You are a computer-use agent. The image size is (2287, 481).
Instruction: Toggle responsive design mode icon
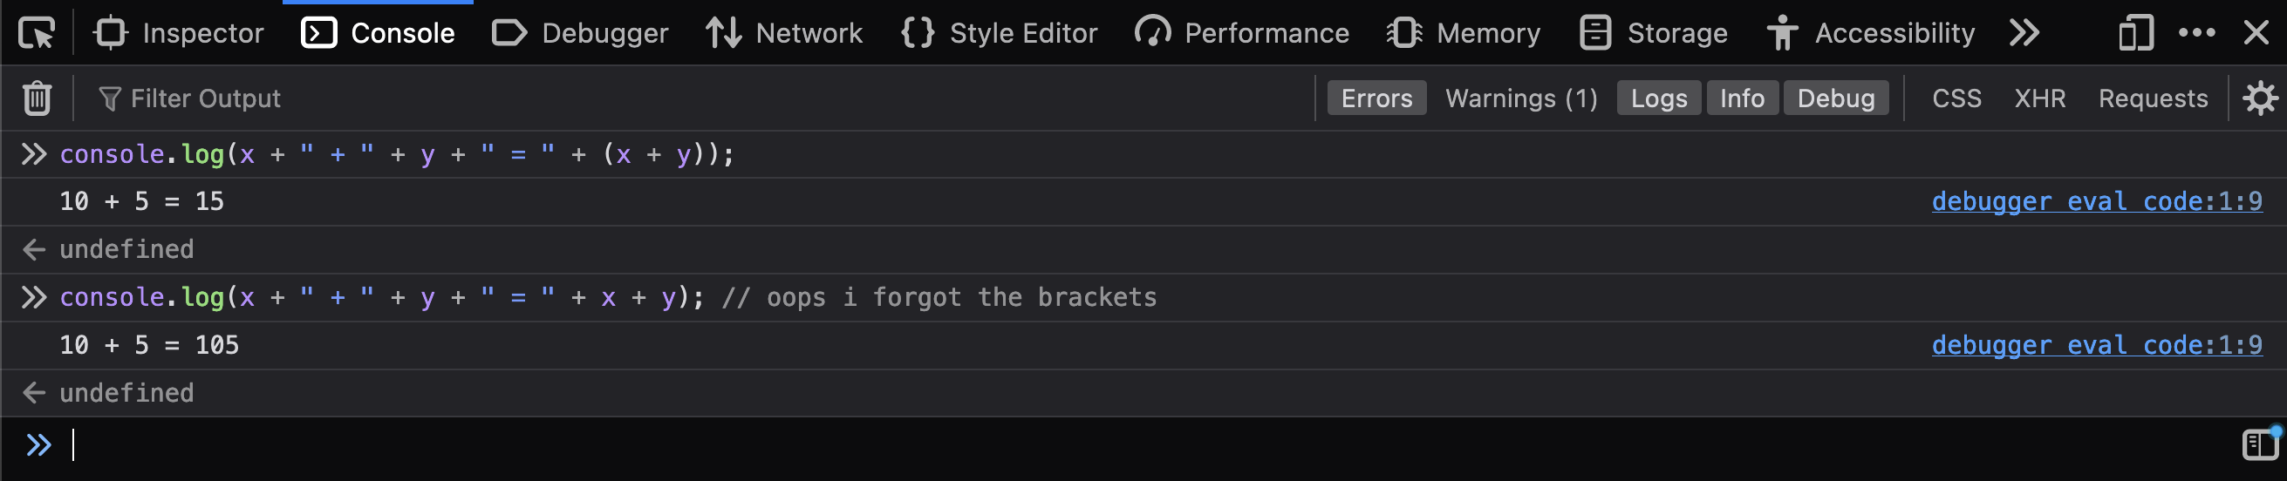pos(2135,34)
